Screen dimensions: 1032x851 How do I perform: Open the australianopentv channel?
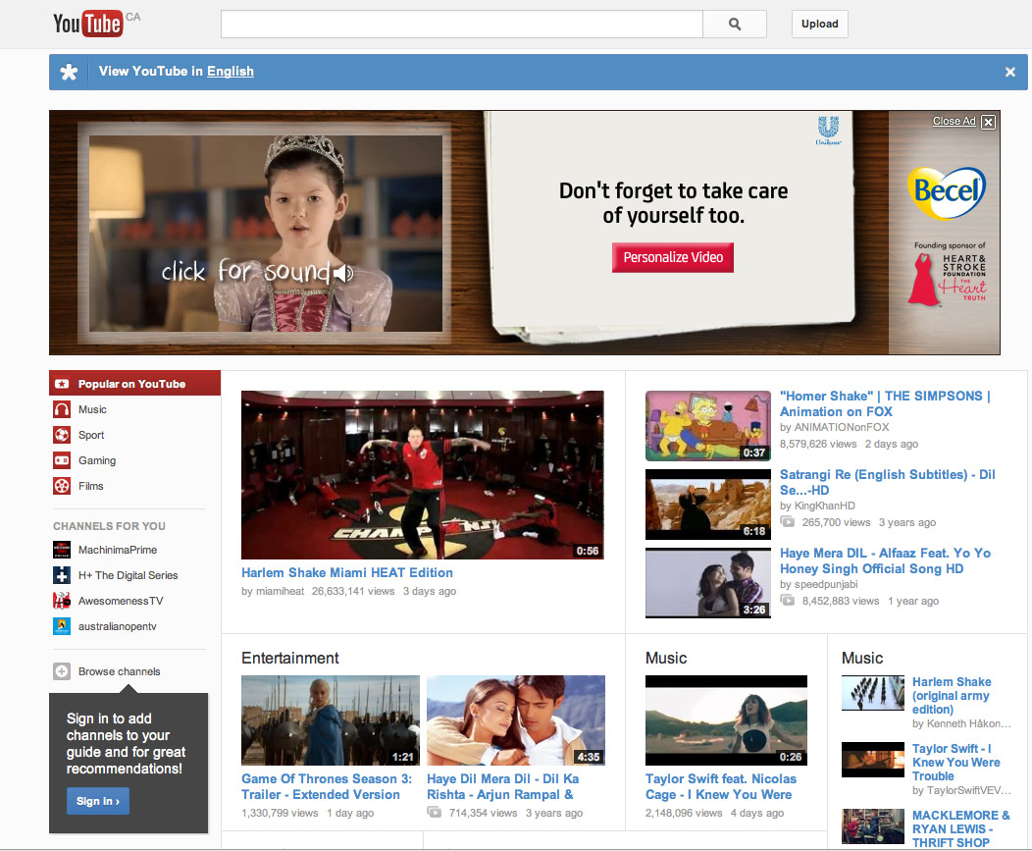tap(117, 626)
